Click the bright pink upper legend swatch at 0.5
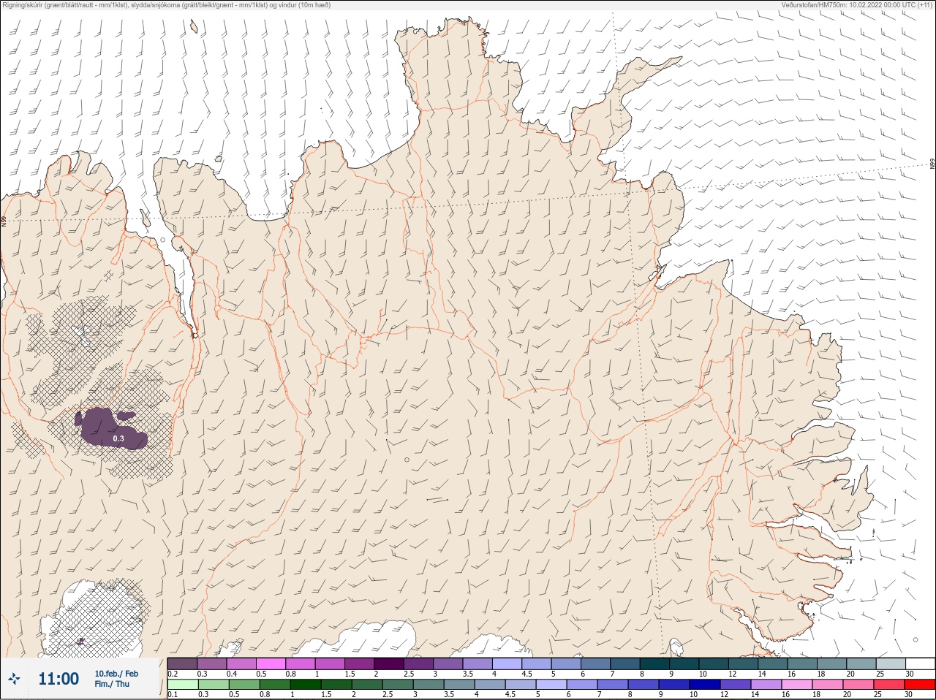 (271, 663)
